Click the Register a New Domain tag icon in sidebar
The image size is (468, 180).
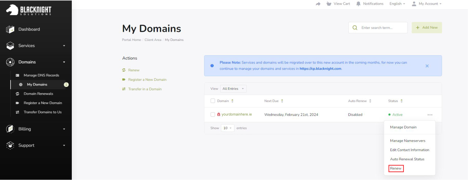point(17,103)
